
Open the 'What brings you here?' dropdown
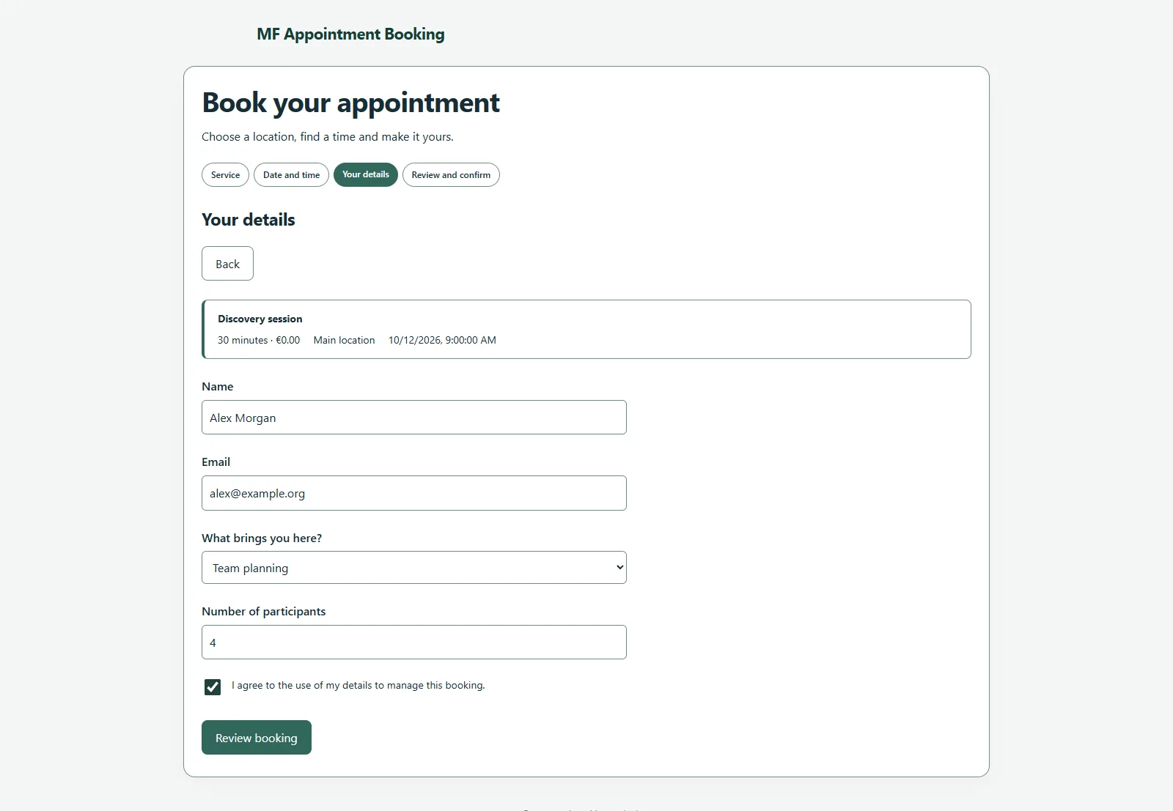pyautogui.click(x=413, y=567)
